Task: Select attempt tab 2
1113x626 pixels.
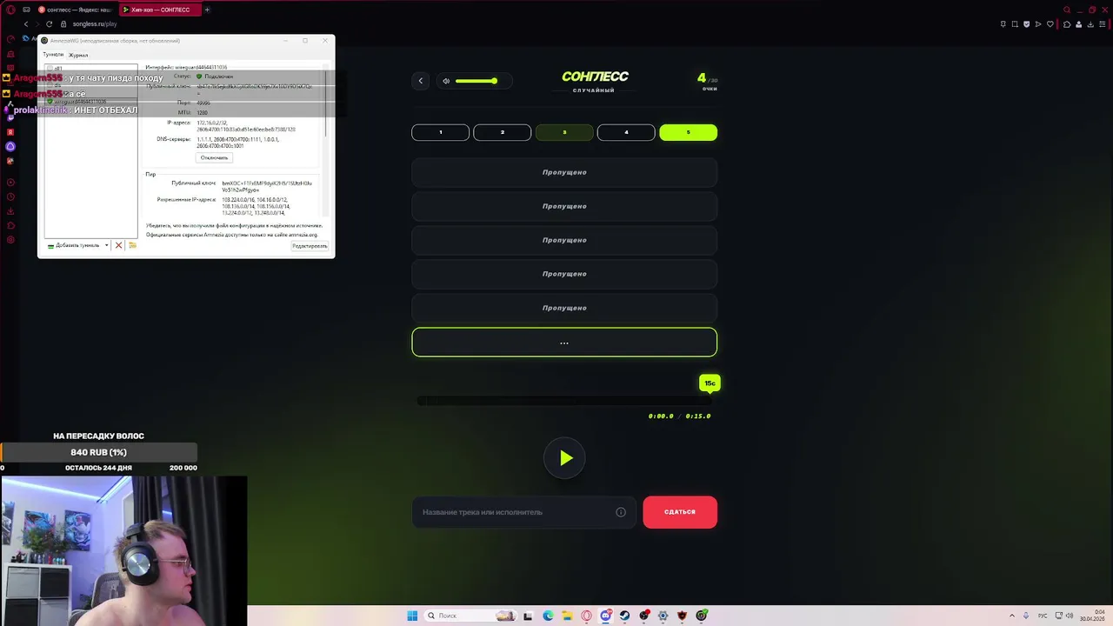Action: (x=502, y=132)
